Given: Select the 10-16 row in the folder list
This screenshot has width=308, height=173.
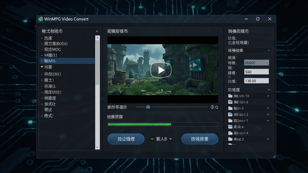Looking at the screenshot, I should [x=249, y=102].
